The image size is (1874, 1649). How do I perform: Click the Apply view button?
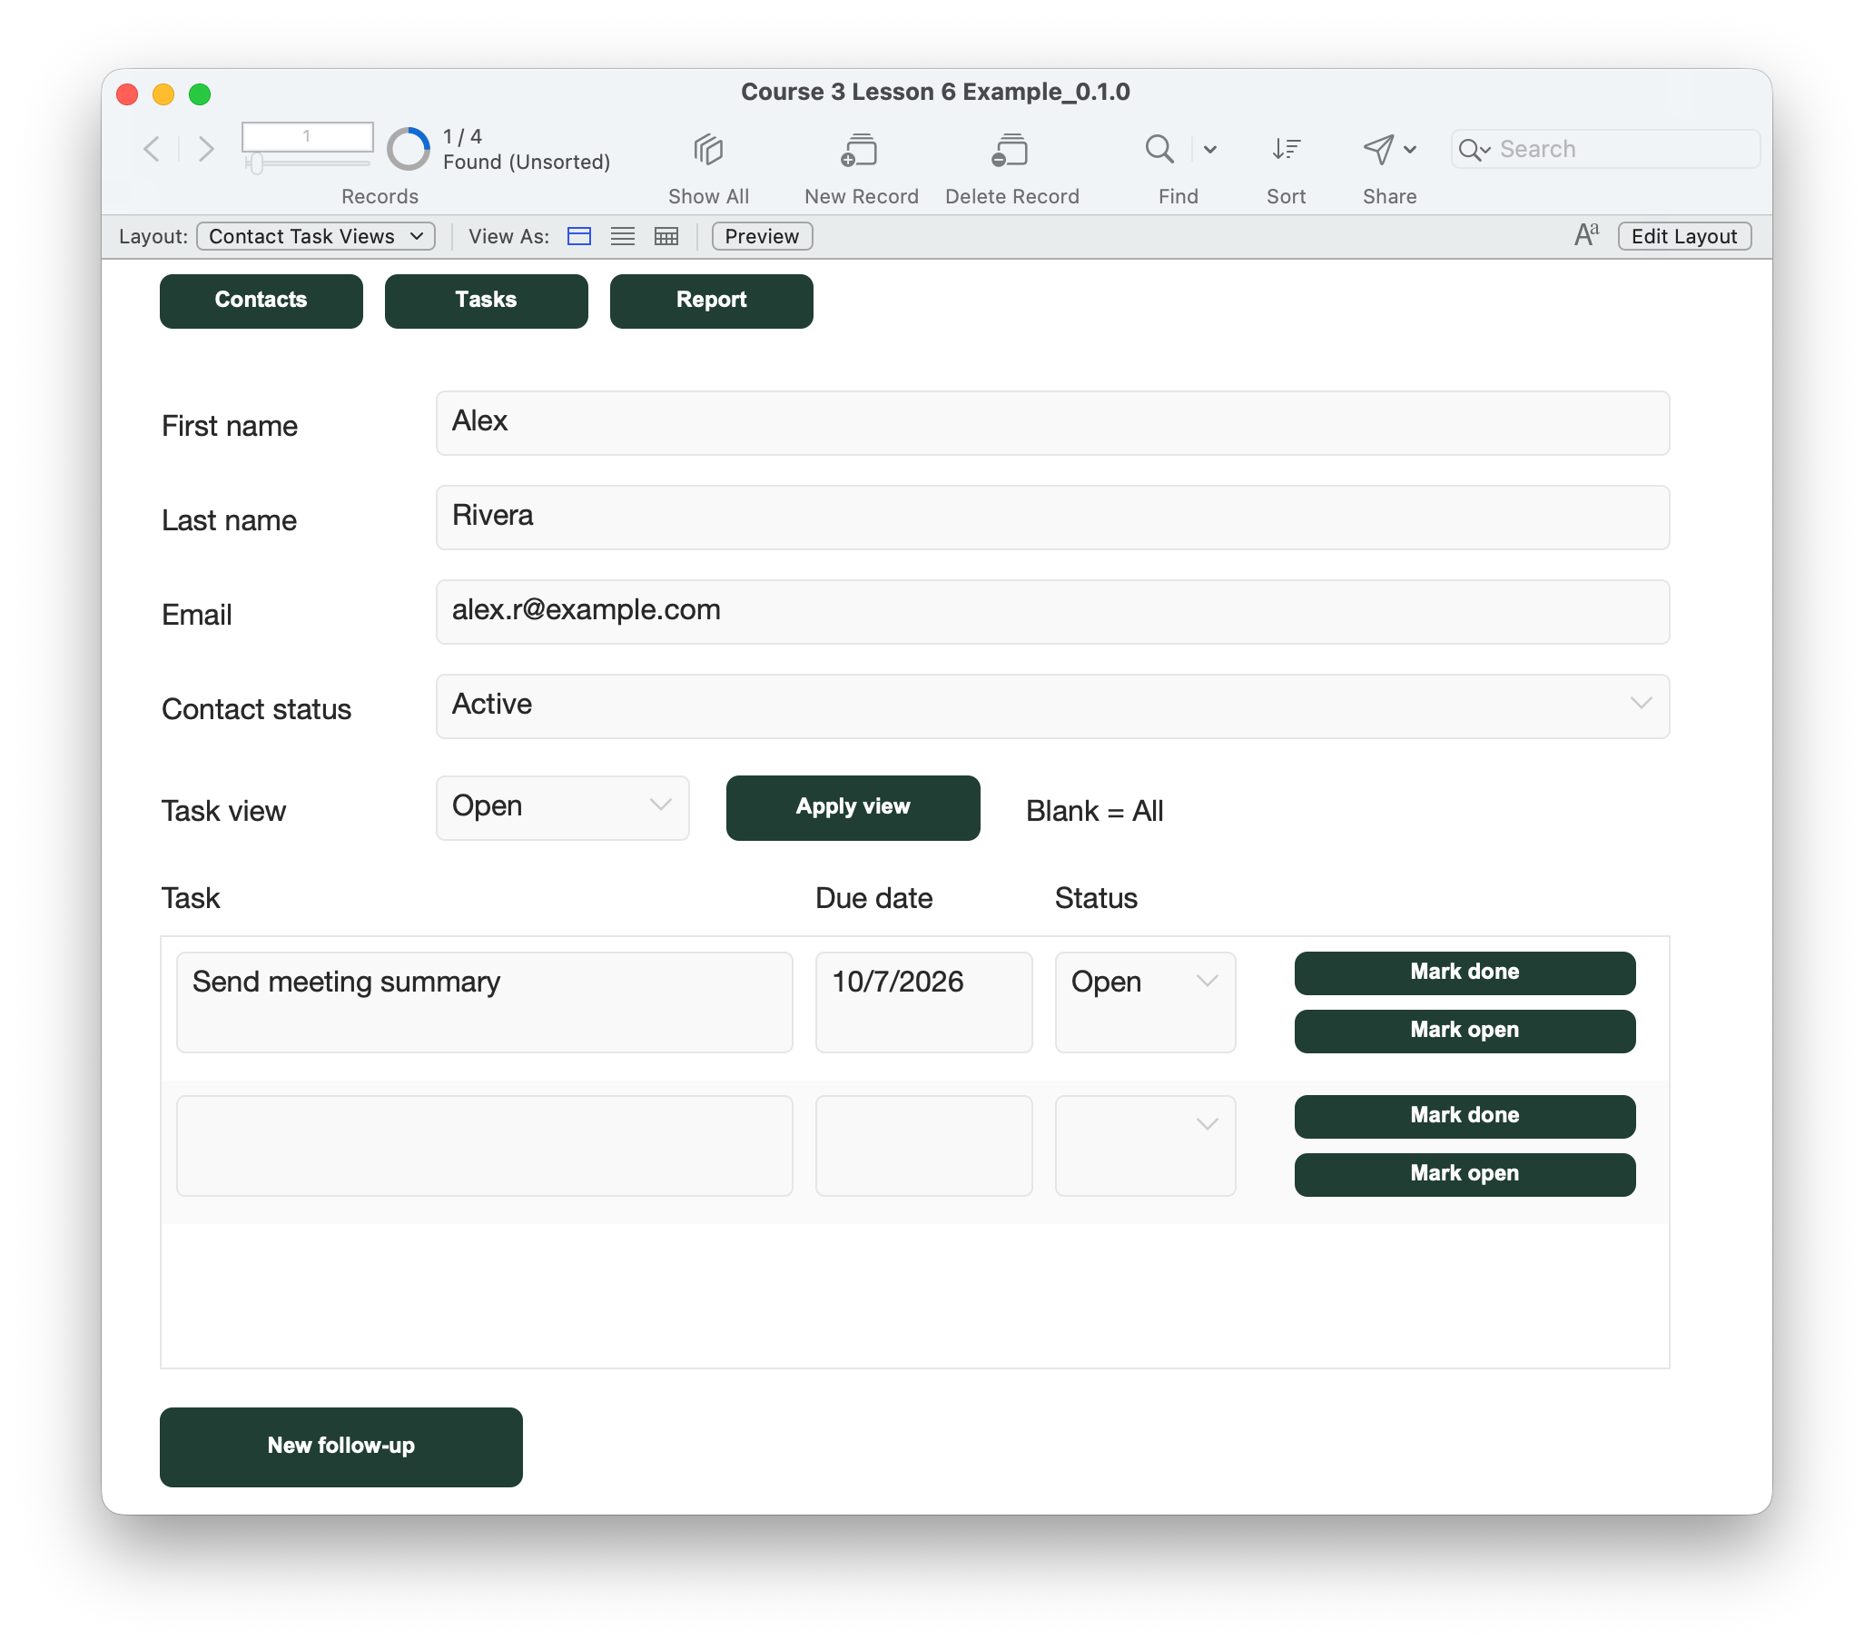coord(852,807)
